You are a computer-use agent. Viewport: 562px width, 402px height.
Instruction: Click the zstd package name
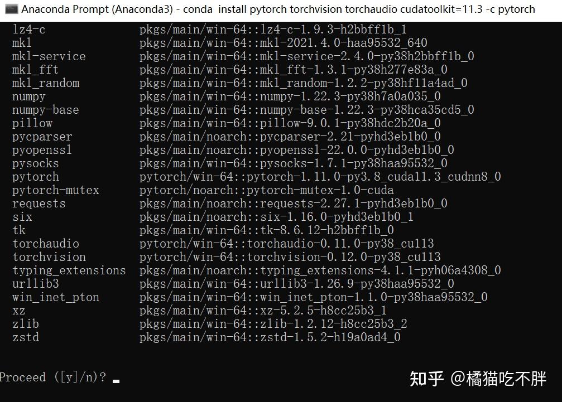tap(26, 337)
